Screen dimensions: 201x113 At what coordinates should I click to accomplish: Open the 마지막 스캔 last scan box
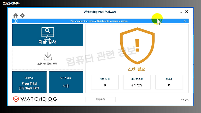point(137,82)
